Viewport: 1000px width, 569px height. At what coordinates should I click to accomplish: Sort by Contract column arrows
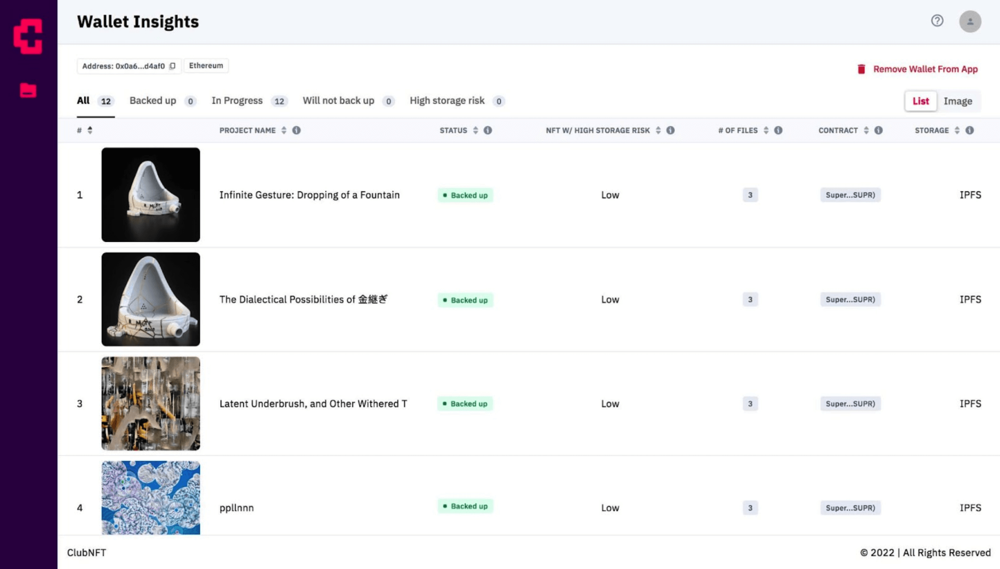pos(866,130)
